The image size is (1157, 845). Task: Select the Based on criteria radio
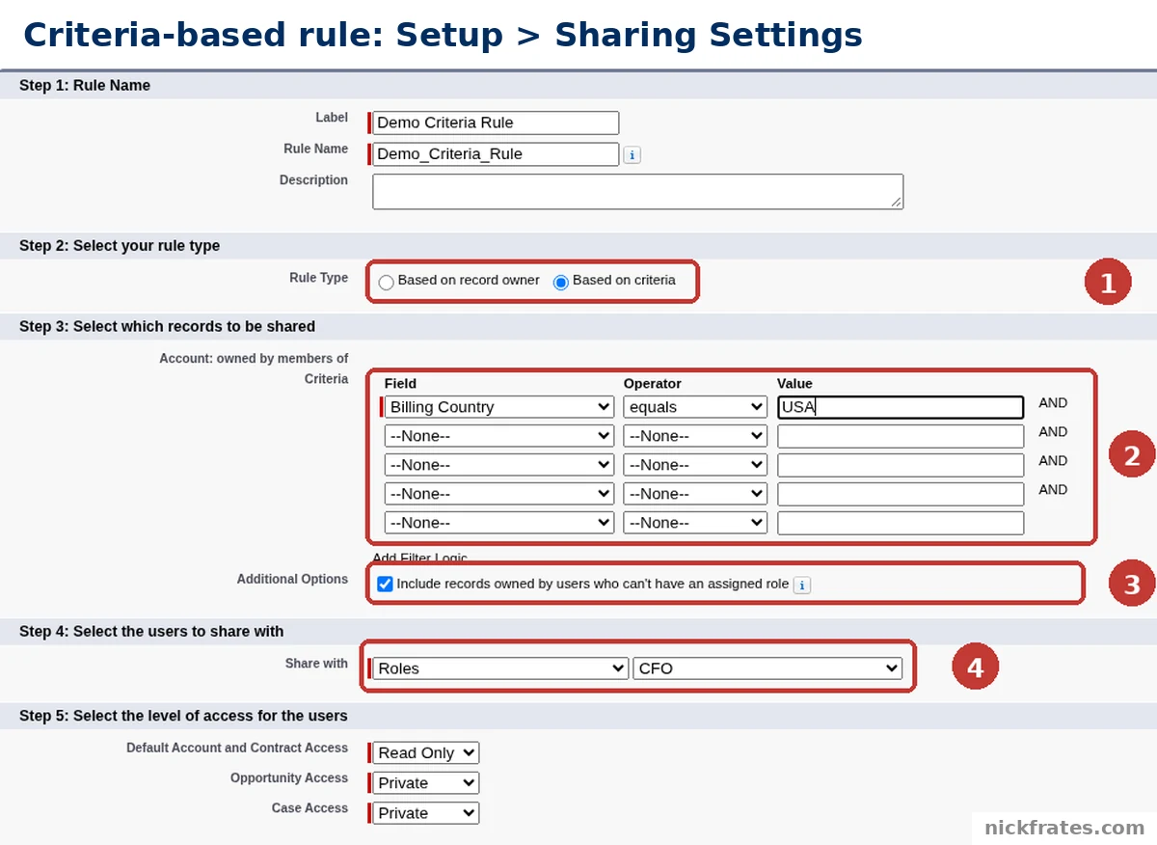pyautogui.click(x=561, y=283)
